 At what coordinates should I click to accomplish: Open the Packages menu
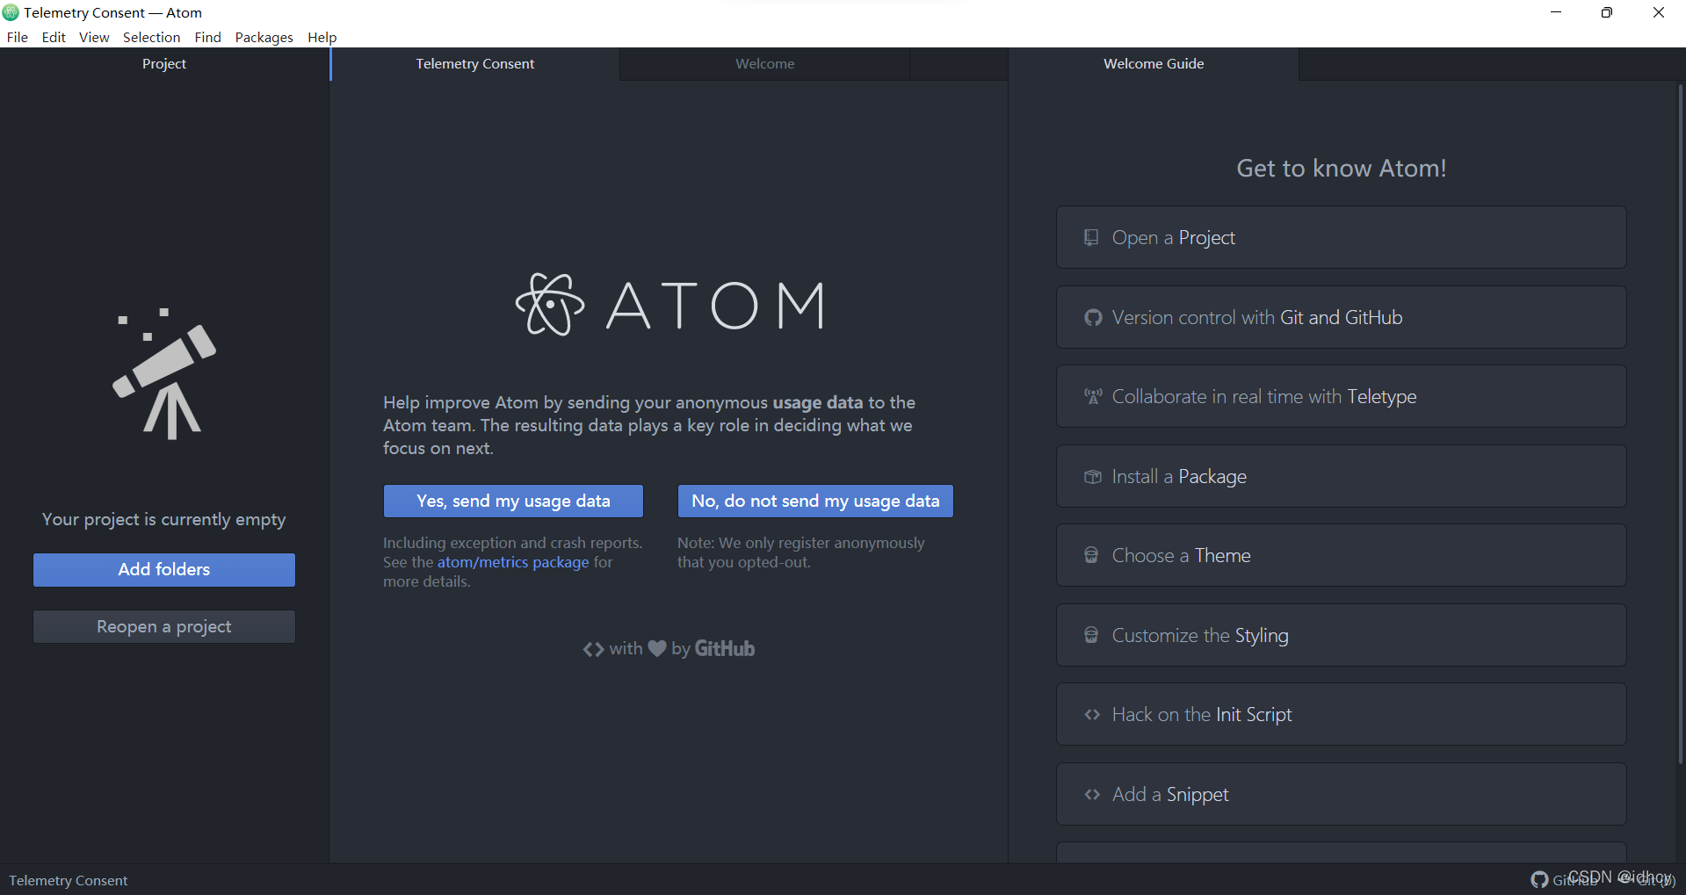coord(264,37)
